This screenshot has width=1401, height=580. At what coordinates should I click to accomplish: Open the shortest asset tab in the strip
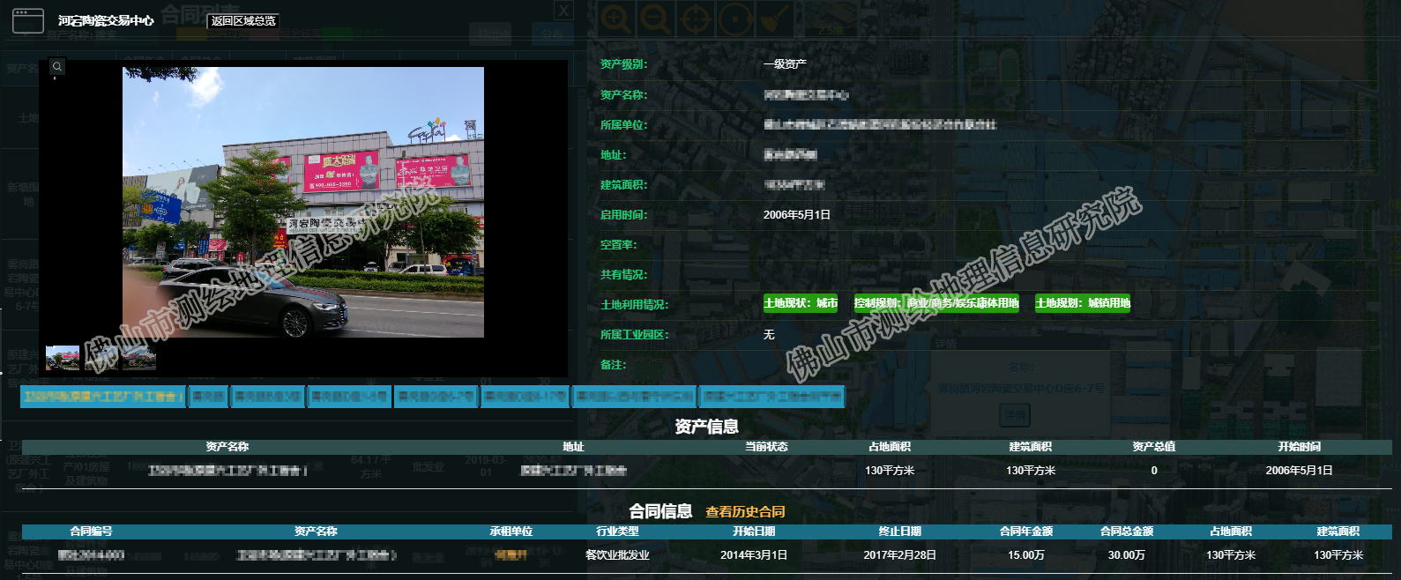coord(208,397)
